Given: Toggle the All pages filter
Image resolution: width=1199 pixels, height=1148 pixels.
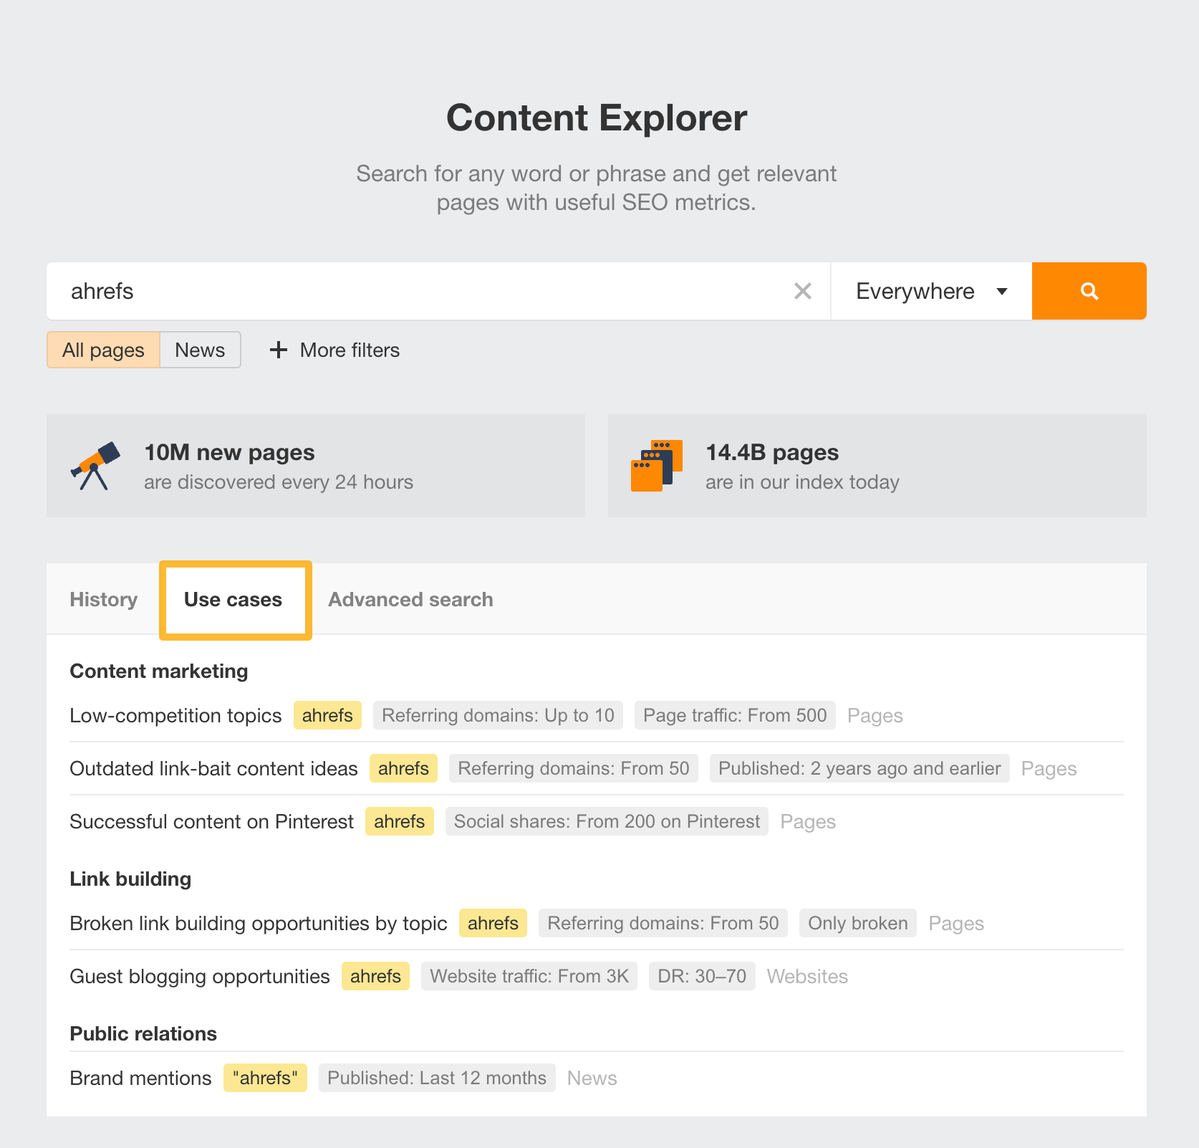Looking at the screenshot, I should [103, 350].
